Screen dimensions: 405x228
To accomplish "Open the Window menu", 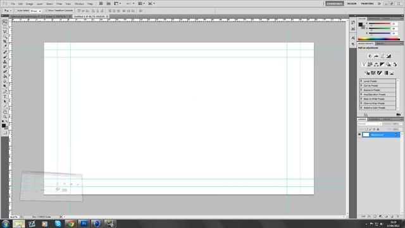I will tap(79, 4).
